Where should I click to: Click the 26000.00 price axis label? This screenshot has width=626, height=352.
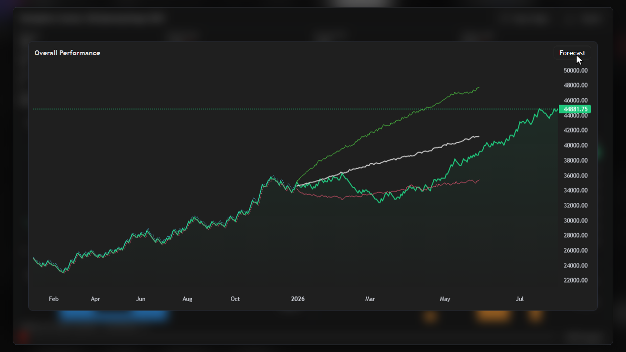pos(576,250)
